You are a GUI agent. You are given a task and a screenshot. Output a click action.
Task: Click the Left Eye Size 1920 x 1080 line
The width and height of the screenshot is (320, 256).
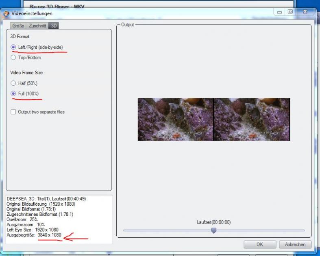pyautogui.click(x=33, y=230)
